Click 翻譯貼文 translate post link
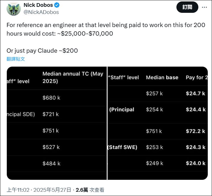Image resolution: width=212 pixels, height=196 pixels. [x=16, y=59]
